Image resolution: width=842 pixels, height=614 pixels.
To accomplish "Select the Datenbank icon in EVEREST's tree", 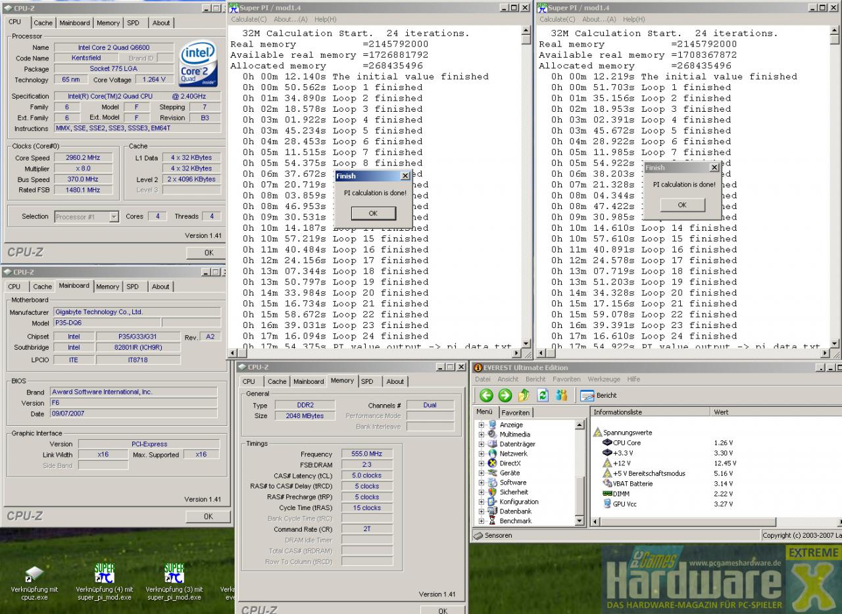I will [x=492, y=511].
